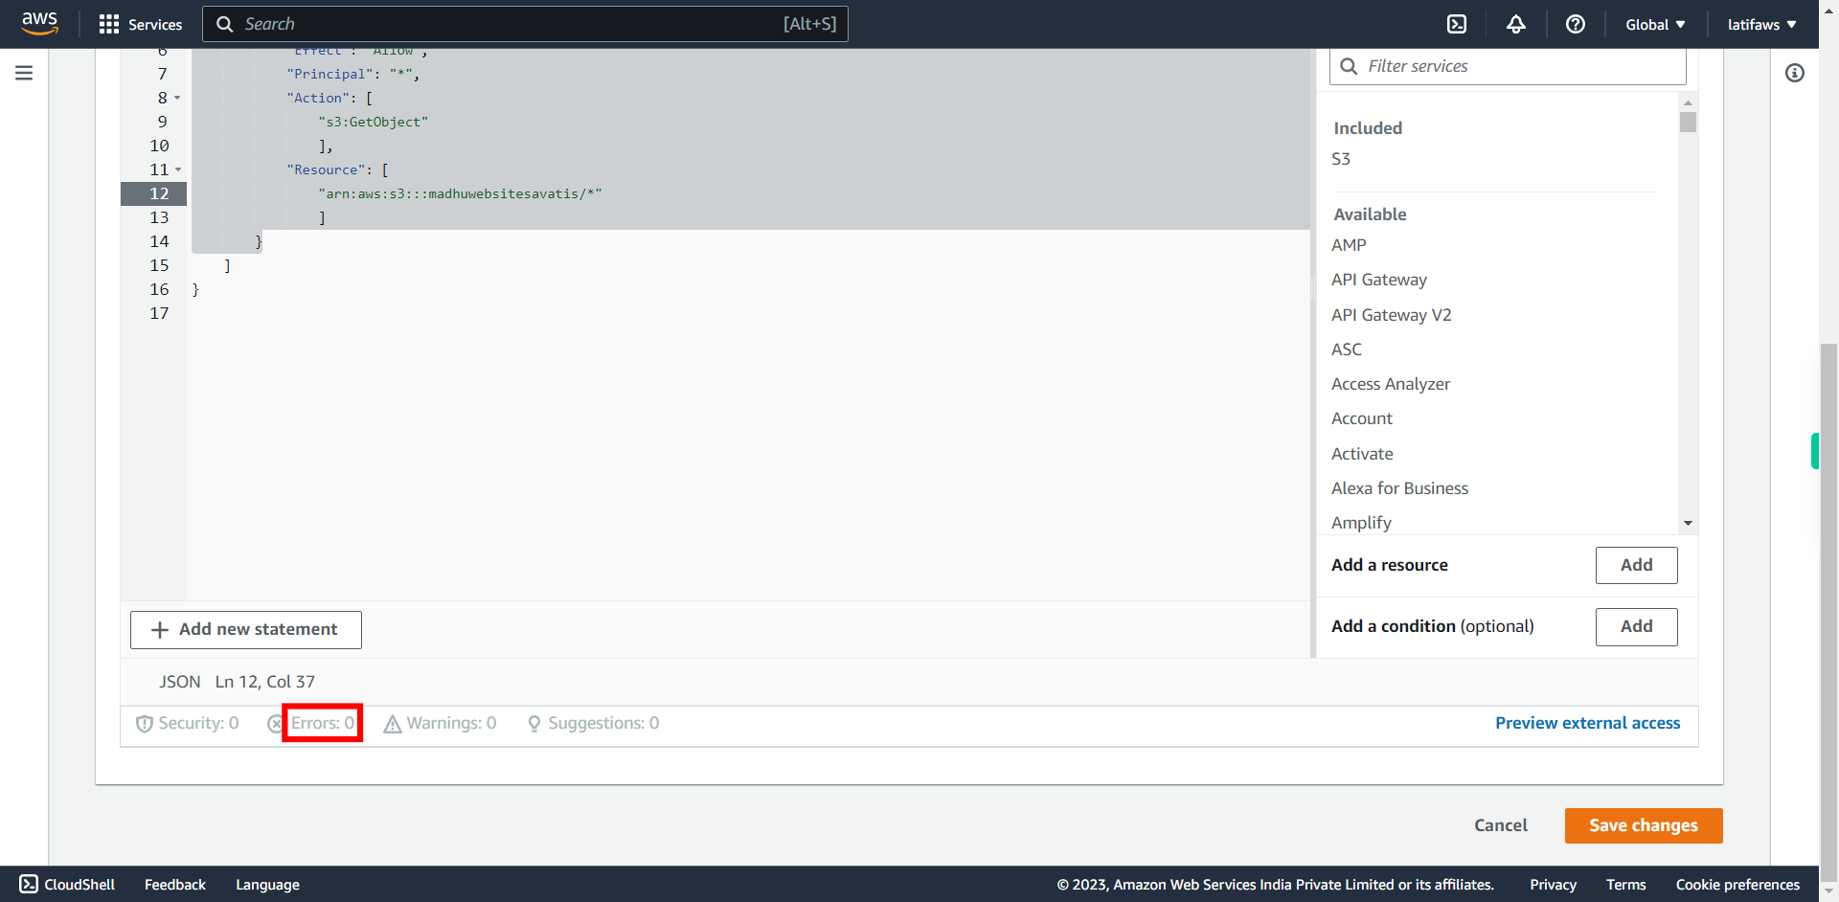Click the Save changes button

click(1644, 825)
